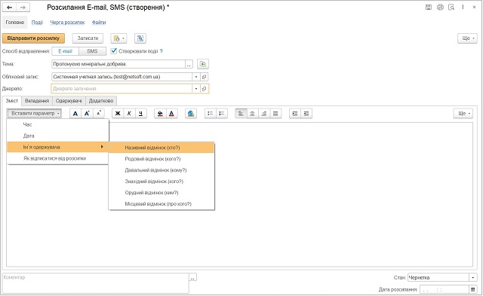Open the top Ще dropdown menu
This screenshot has height=296, width=483.
pos(467,38)
